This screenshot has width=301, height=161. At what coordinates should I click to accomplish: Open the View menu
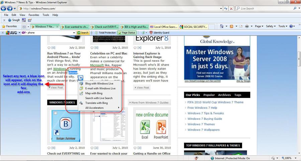pyautogui.click(x=22, y=15)
